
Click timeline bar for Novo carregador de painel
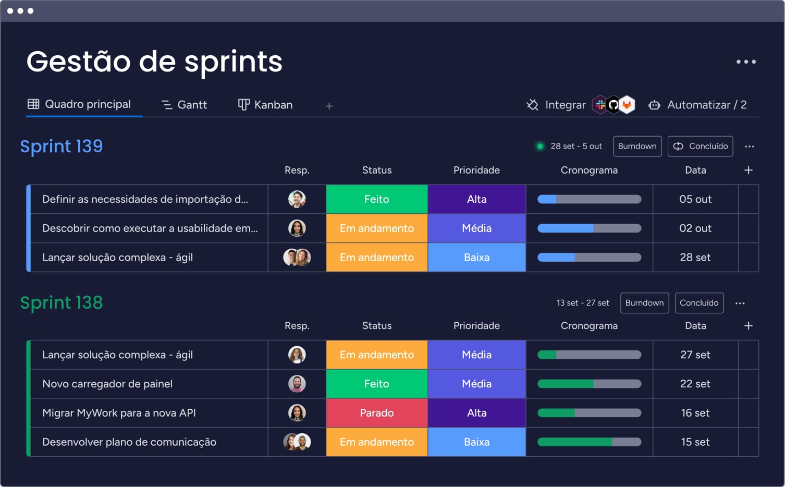coord(589,384)
